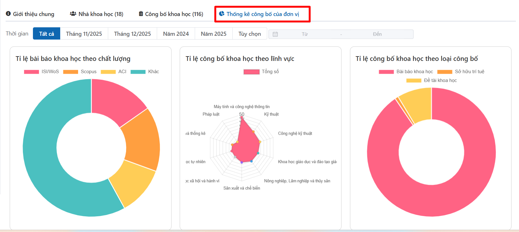The height and width of the screenshot is (232, 519).
Task: Filter by Năm 2024
Action: pyautogui.click(x=176, y=34)
